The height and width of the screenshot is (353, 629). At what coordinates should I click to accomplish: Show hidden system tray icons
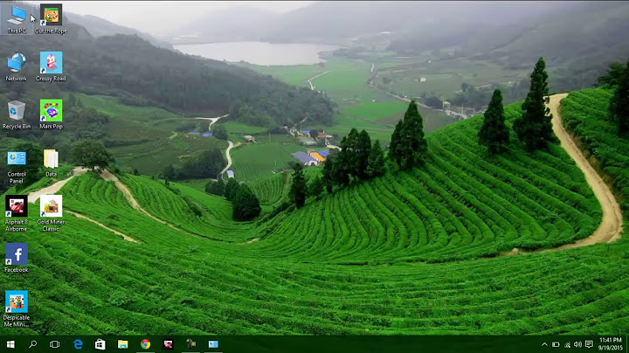544,344
